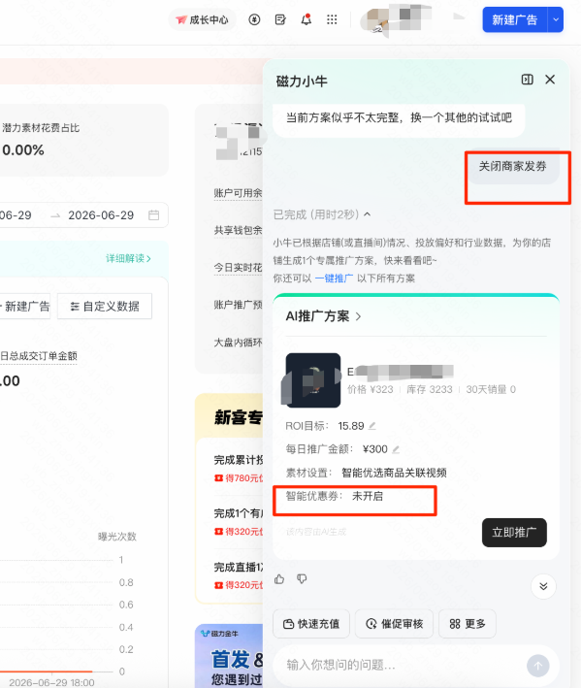Click the send arrow button
This screenshot has height=688, width=581.
point(538,666)
